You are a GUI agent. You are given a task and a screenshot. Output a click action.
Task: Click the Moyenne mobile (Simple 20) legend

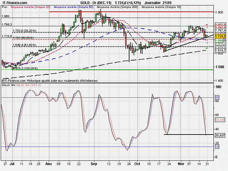point(31,7)
